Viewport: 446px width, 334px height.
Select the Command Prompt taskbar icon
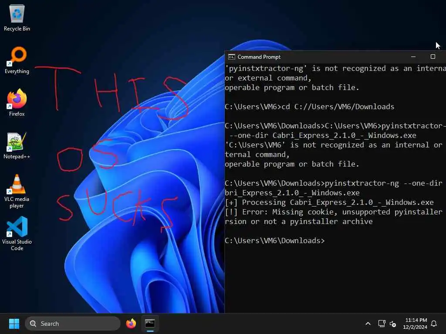tap(150, 324)
